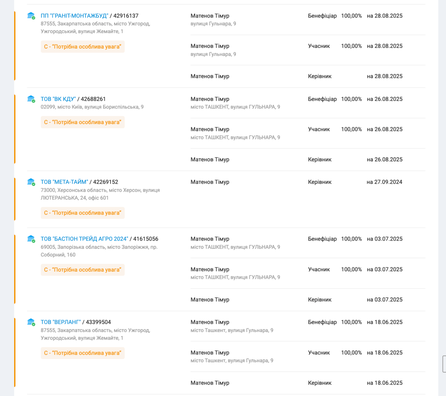
Task: Open the ТОВ "ВЕРЛАНГ" company link
Action: tap(61, 322)
